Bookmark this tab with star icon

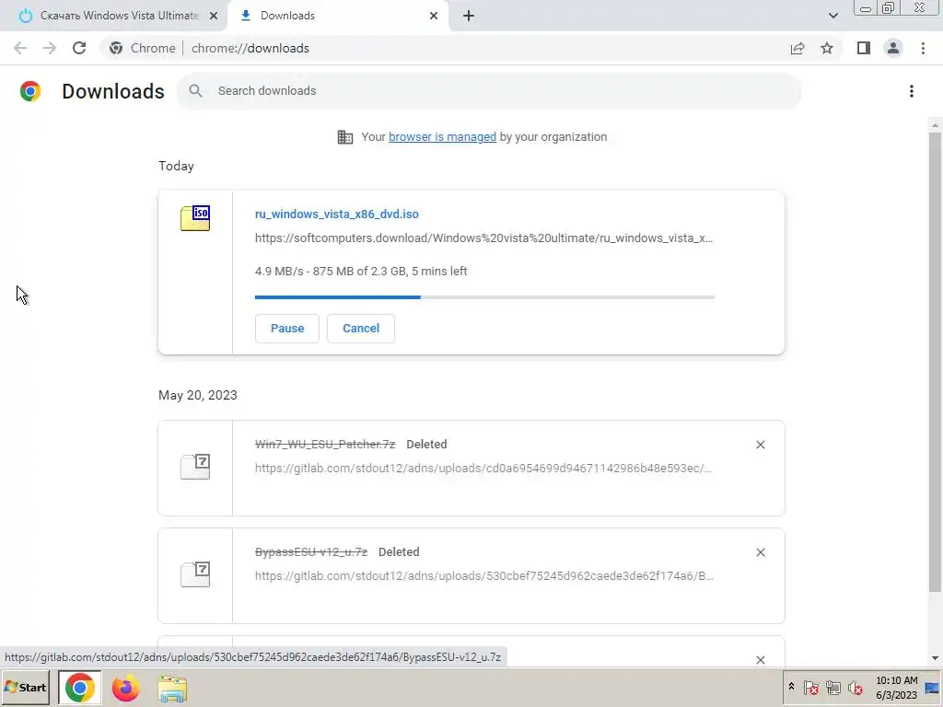click(827, 48)
